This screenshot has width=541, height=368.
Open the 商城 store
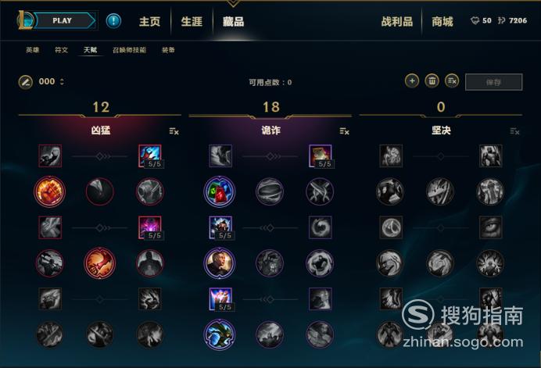442,22
